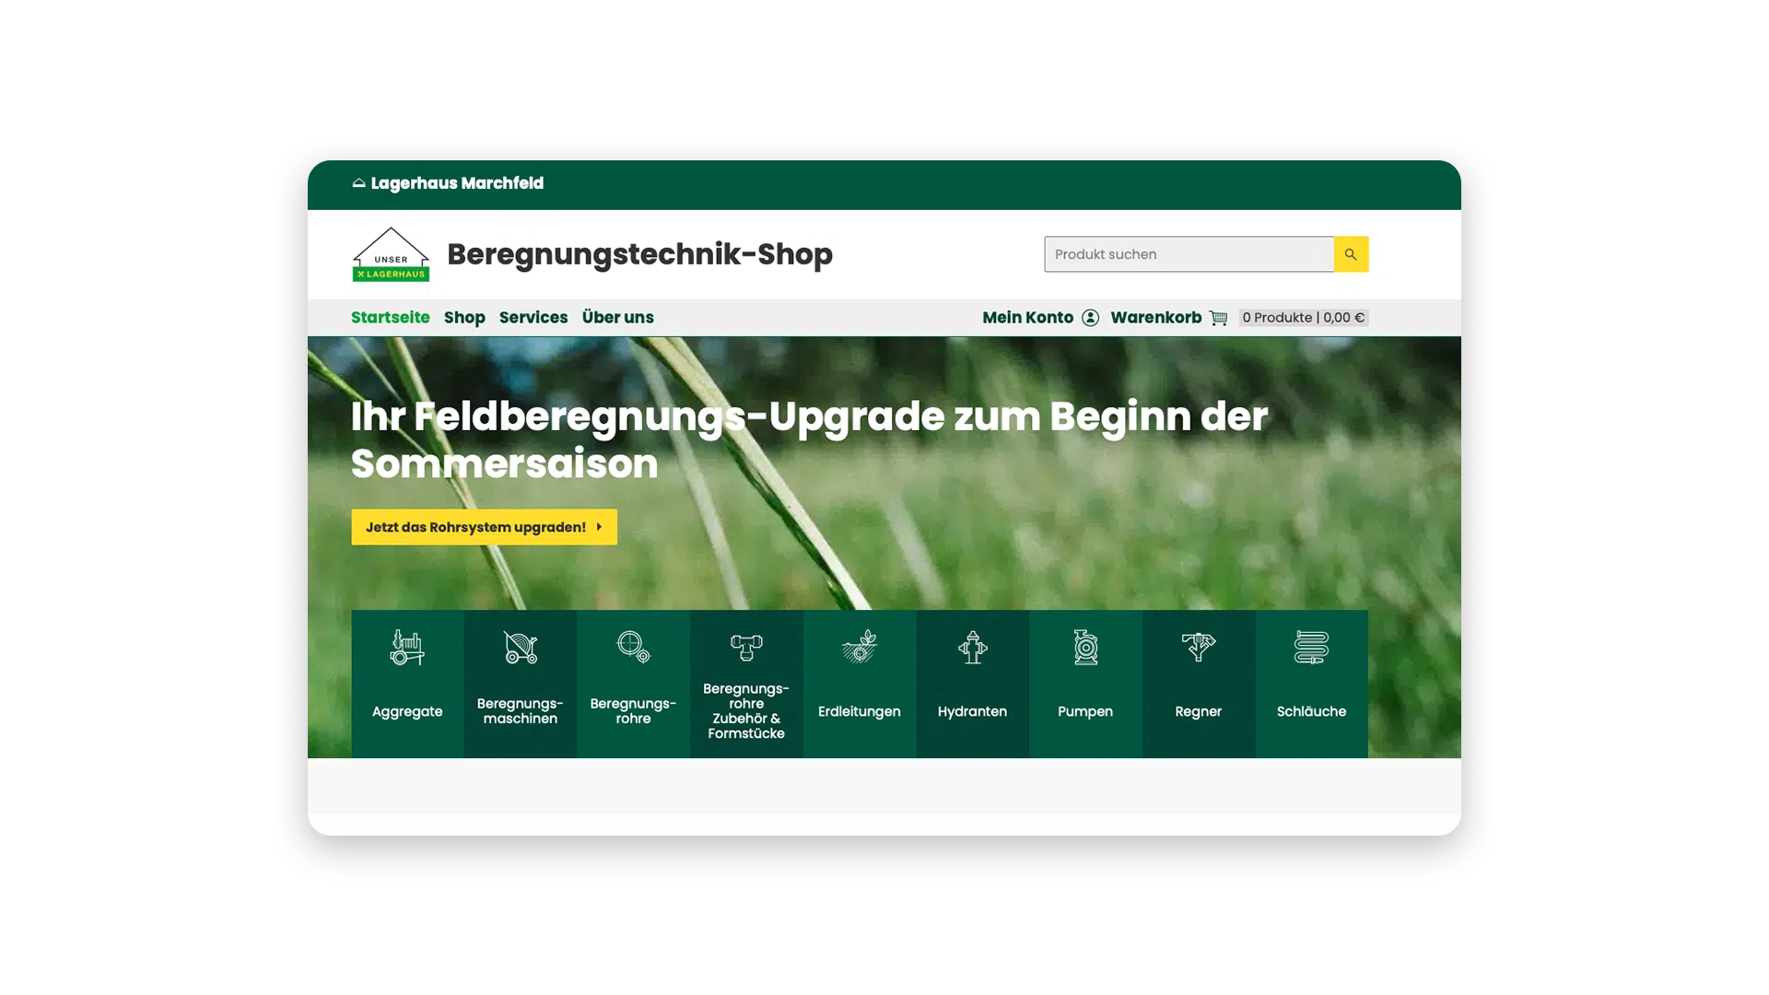Viewport: 1769px width, 995px height.
Task: Open the Pumpen pump icon
Action: point(1085,648)
